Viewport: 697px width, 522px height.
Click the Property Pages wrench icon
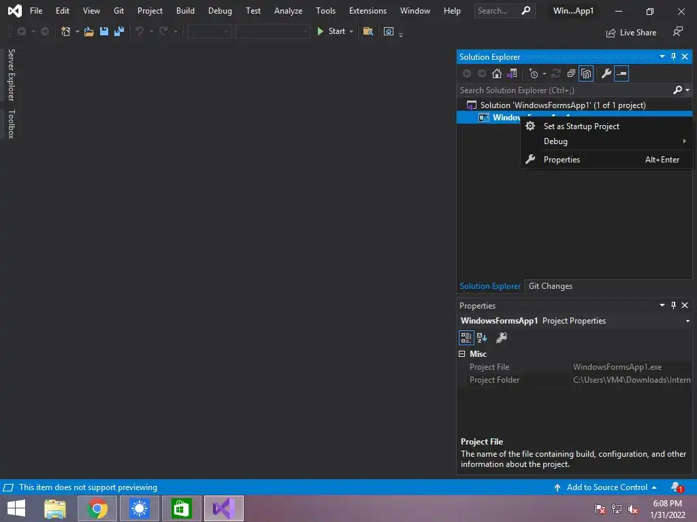[502, 338]
